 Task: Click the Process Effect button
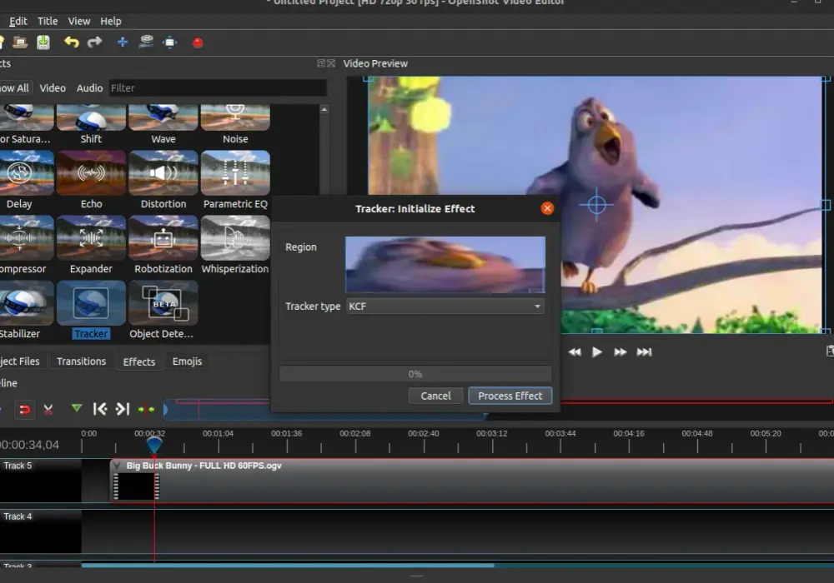point(510,396)
